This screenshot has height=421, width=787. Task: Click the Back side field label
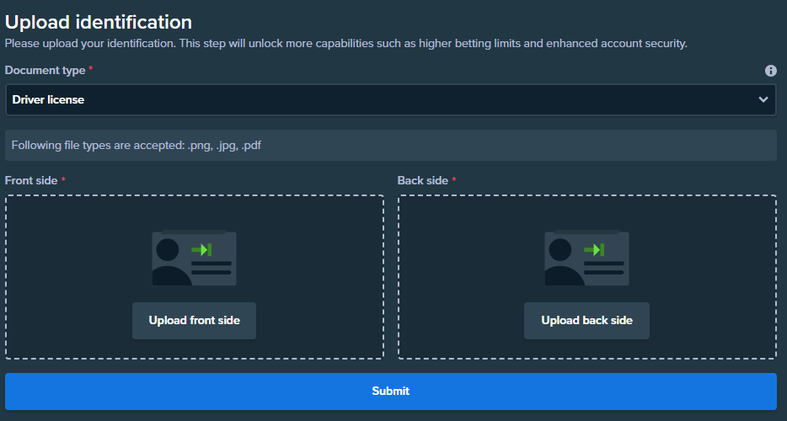[423, 180]
